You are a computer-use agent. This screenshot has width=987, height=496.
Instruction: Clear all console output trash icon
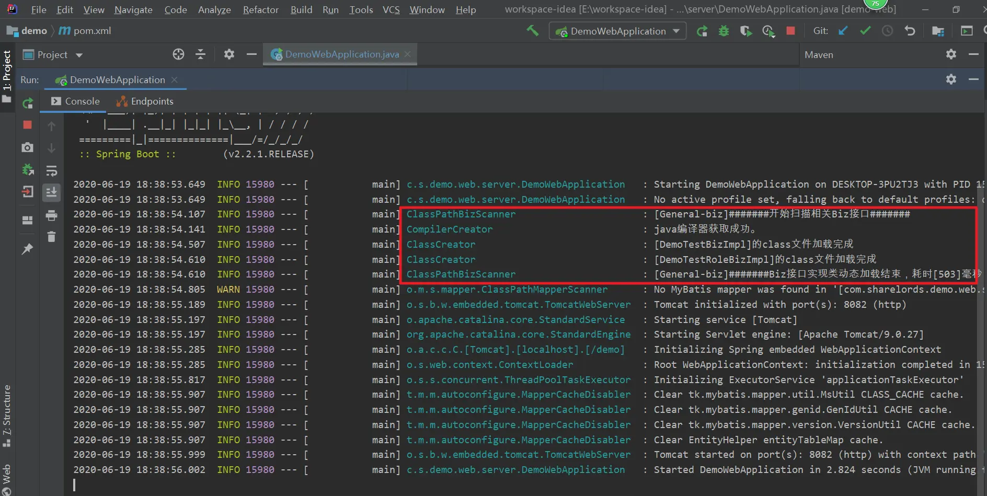click(x=51, y=237)
